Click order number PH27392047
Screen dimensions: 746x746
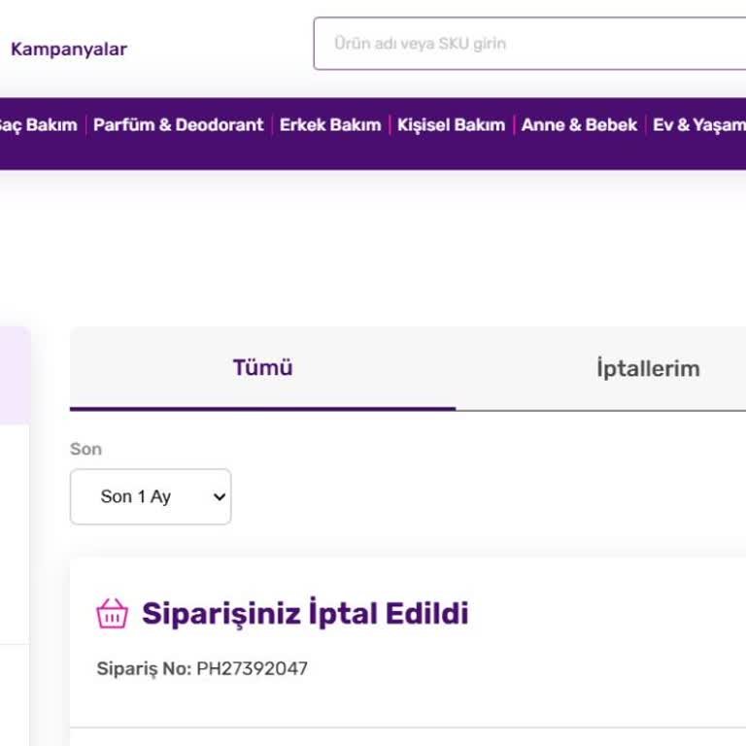[253, 668]
